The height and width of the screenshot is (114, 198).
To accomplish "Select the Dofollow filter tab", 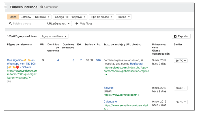I will (26, 17).
